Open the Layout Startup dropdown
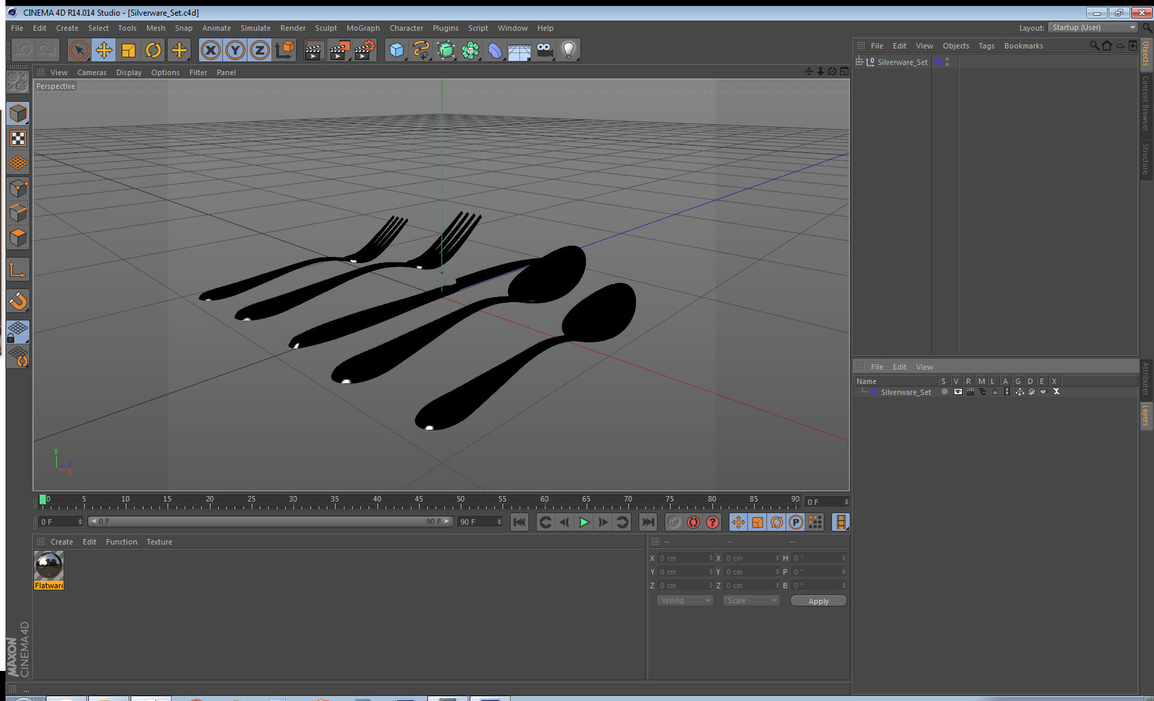The image size is (1154, 701). tap(1093, 27)
